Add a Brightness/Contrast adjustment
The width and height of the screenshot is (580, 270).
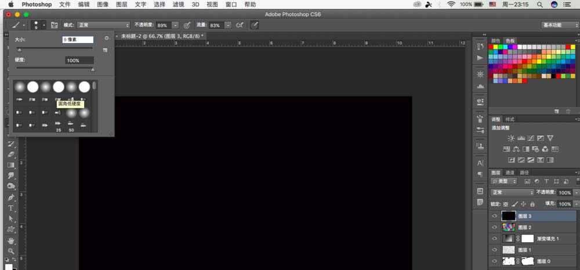click(510, 138)
